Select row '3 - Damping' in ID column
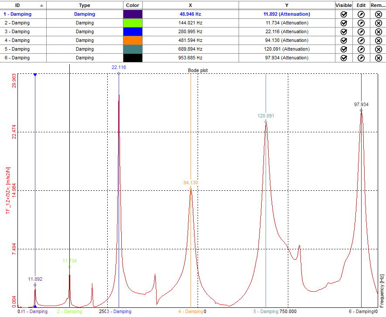 [17, 31]
